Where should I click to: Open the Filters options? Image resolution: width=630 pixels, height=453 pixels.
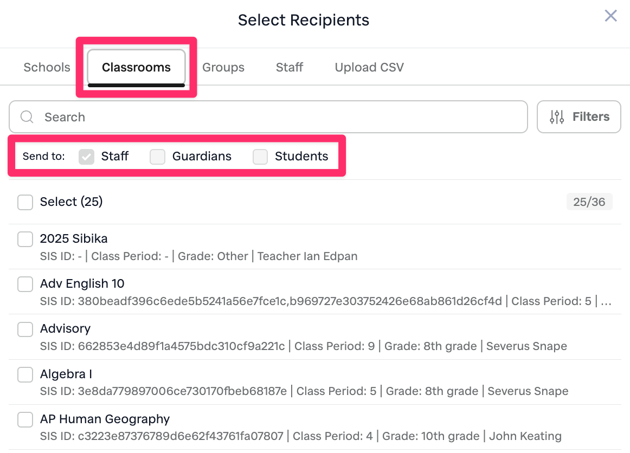pos(578,117)
